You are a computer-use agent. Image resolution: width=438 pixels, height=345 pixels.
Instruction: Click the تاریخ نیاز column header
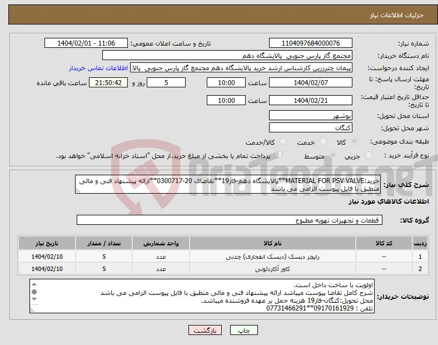point(47,243)
